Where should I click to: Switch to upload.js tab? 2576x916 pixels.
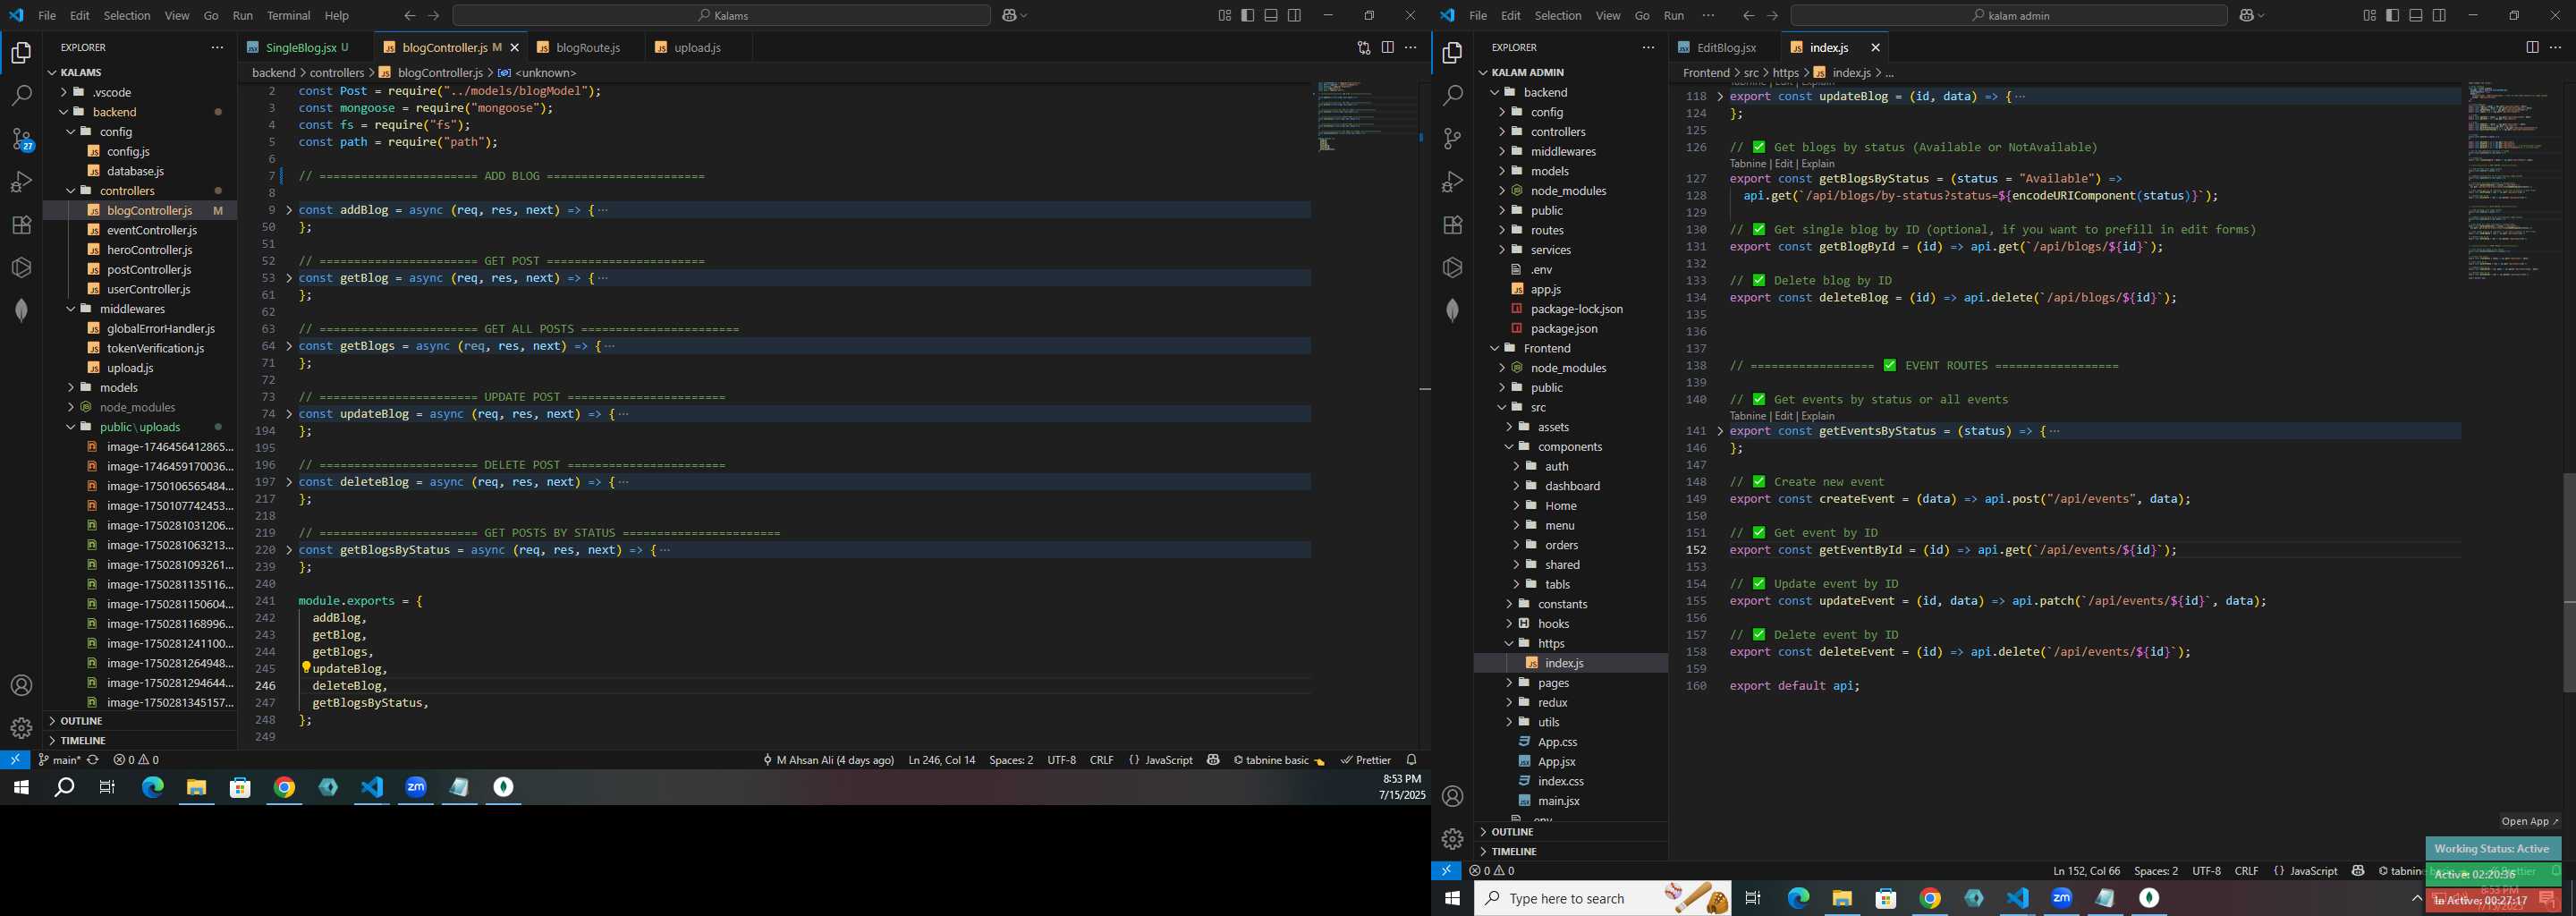tap(697, 47)
